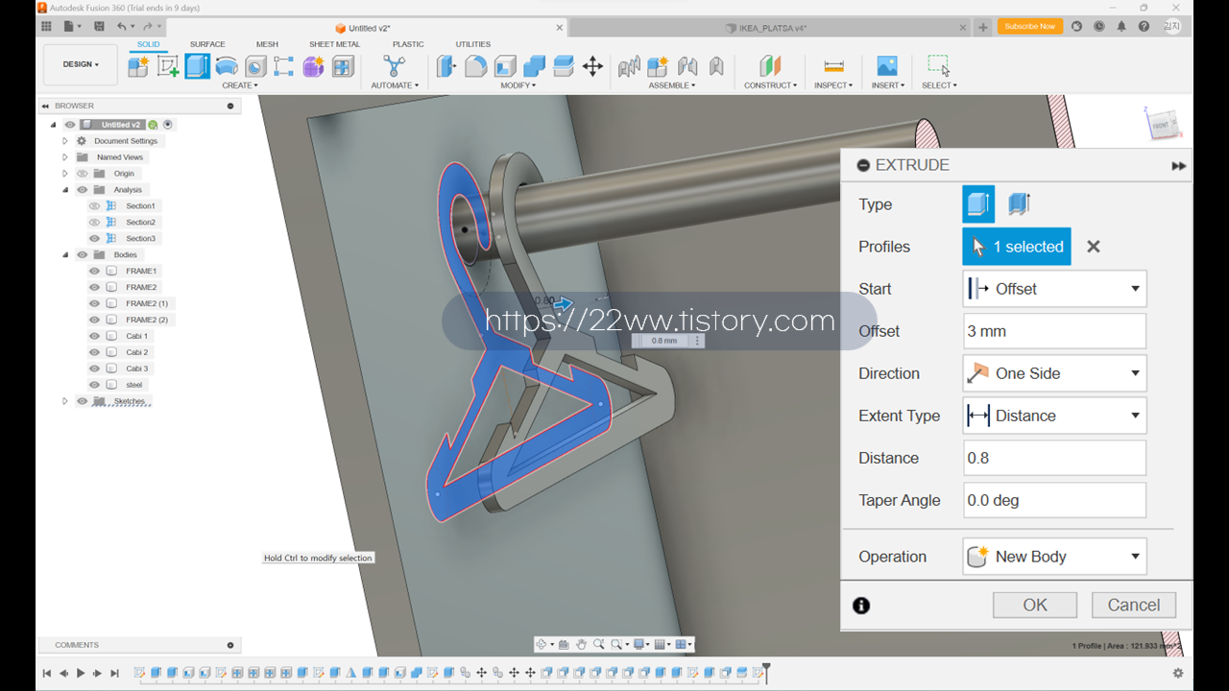
Task: Switch to the PLASTIC tab
Action: 408,44
